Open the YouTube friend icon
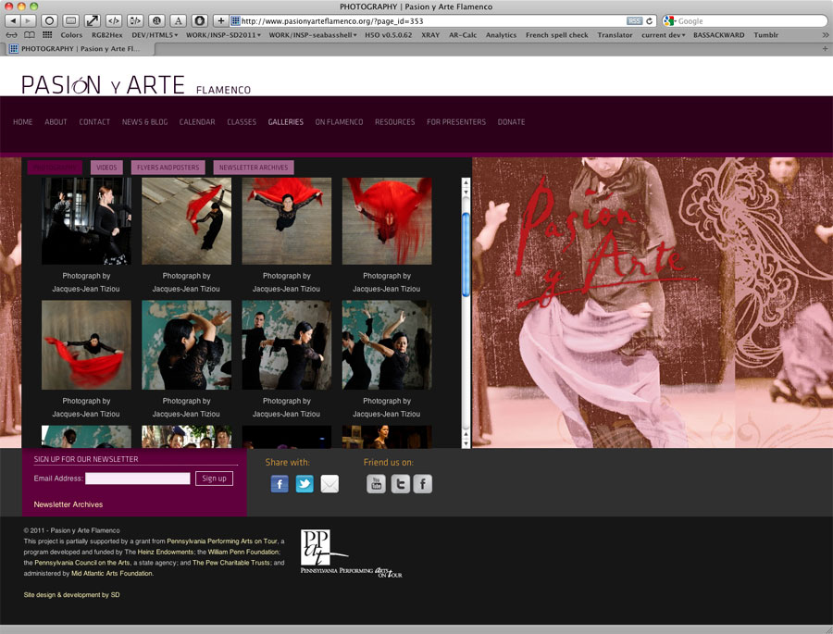Image resolution: width=833 pixels, height=634 pixels. click(376, 484)
